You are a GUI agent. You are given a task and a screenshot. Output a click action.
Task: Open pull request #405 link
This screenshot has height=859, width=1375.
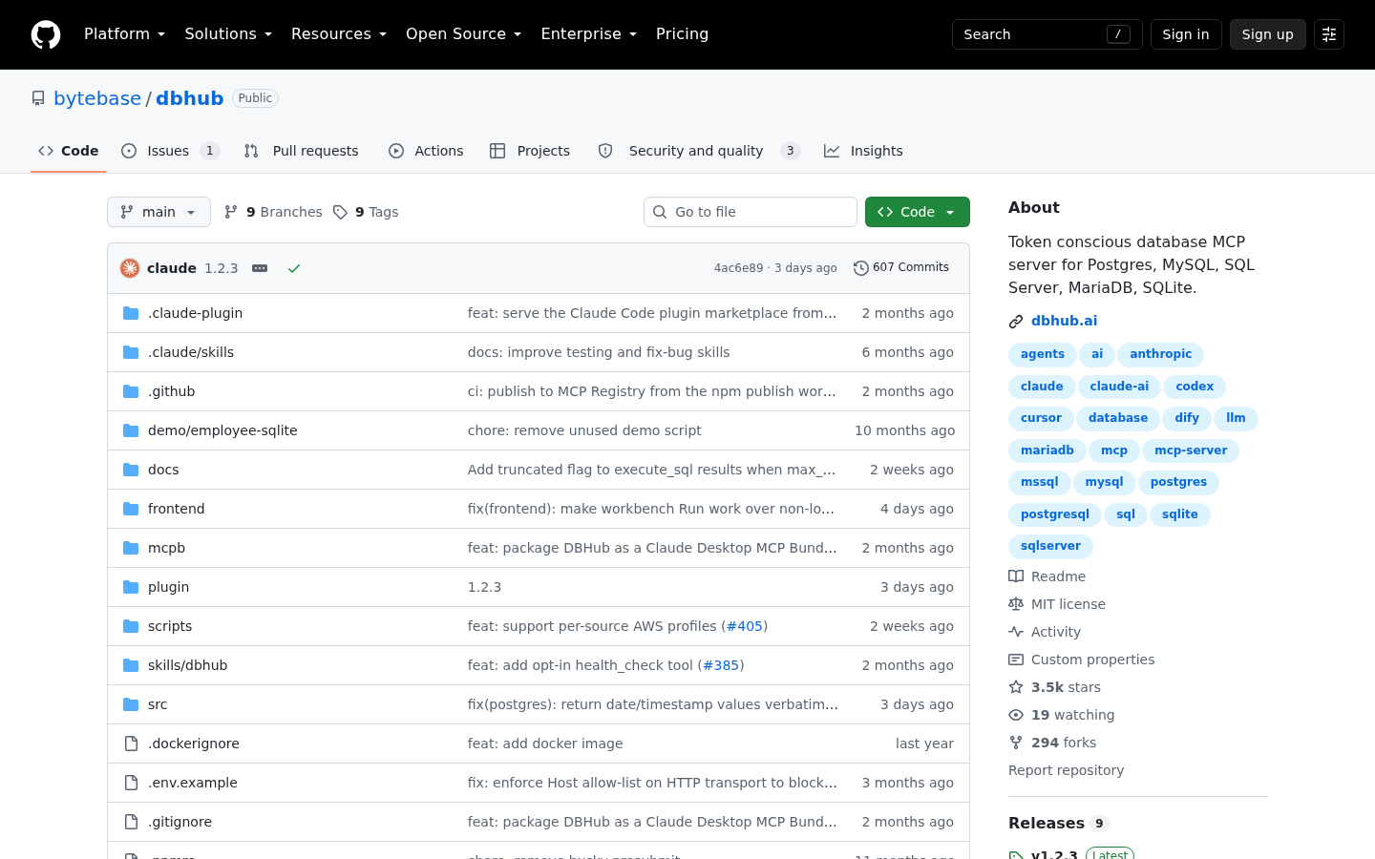tap(745, 626)
